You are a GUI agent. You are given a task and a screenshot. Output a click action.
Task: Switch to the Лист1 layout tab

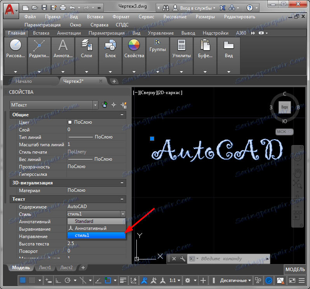click(x=45, y=268)
